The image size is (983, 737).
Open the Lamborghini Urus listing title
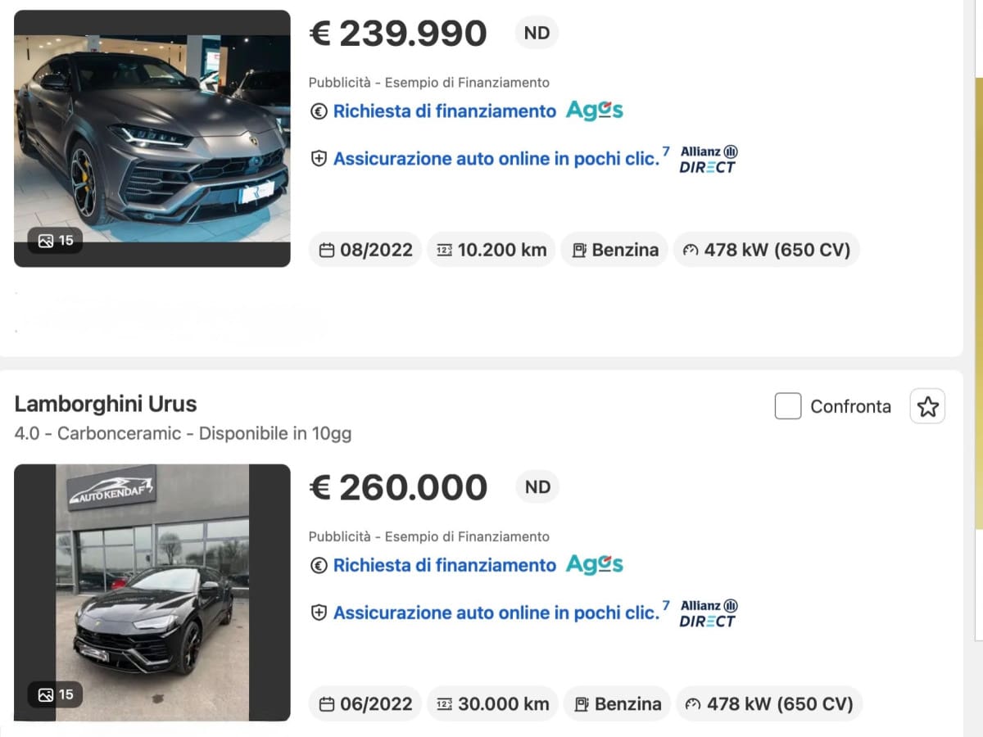106,404
